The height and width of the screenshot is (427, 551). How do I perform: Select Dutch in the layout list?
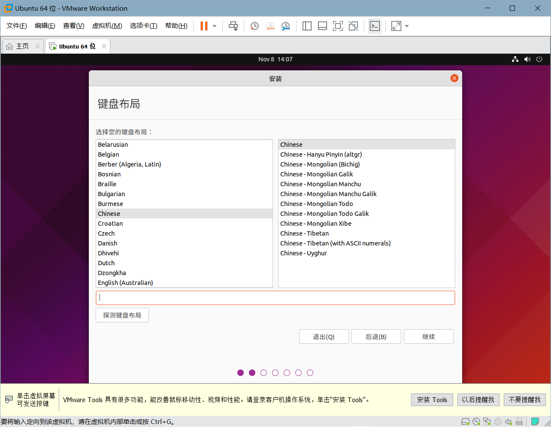coord(185,263)
